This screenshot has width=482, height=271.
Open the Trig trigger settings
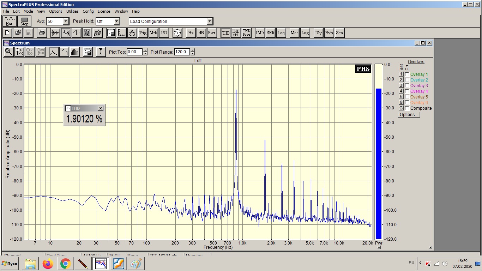tap(143, 33)
